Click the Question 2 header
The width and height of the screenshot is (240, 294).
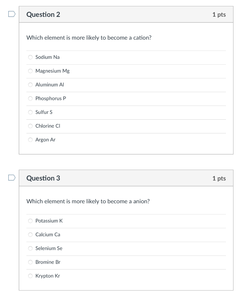click(x=43, y=14)
